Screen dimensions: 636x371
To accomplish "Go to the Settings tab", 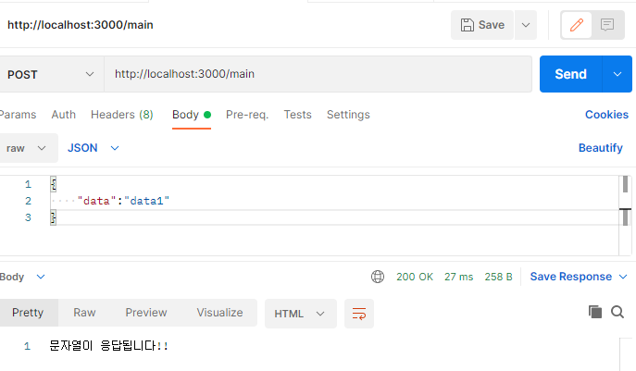I will [x=348, y=115].
